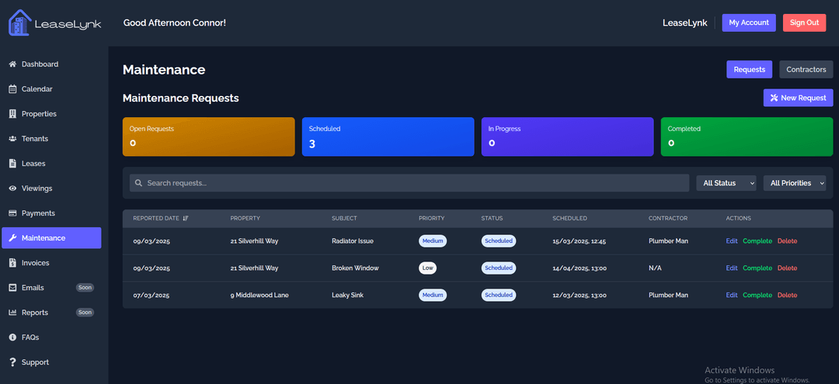The image size is (839, 384).
Task: Click the tools icon on New Request
Action: (774, 98)
